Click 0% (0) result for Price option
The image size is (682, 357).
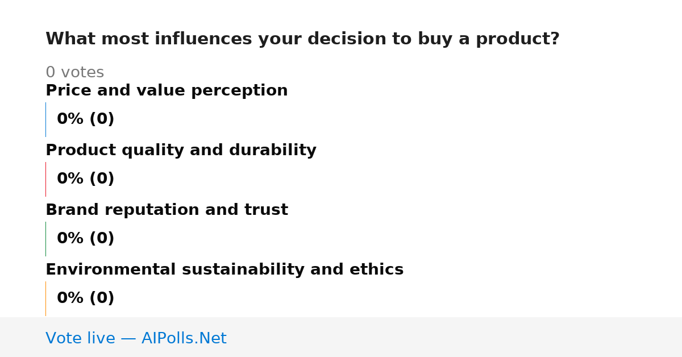[85, 119]
